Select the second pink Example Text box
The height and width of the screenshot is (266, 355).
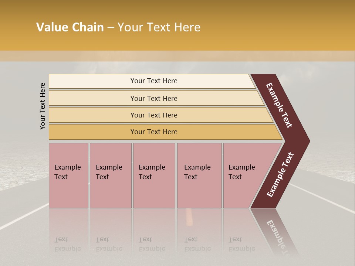coord(110,175)
